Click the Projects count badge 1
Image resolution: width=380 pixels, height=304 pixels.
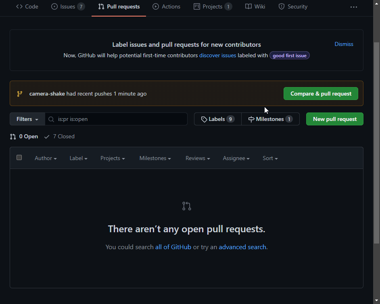(228, 6)
